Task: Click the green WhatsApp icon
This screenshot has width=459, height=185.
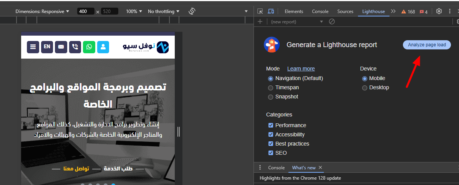Action: tap(89, 47)
